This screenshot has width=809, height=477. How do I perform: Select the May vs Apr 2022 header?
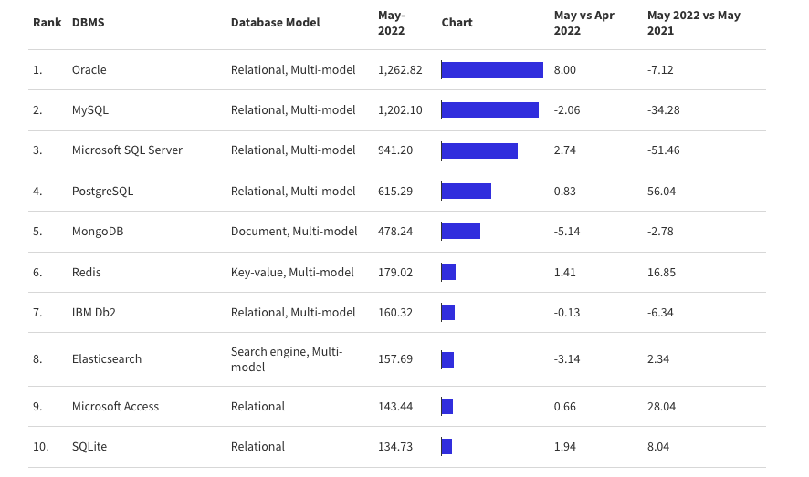(x=584, y=23)
